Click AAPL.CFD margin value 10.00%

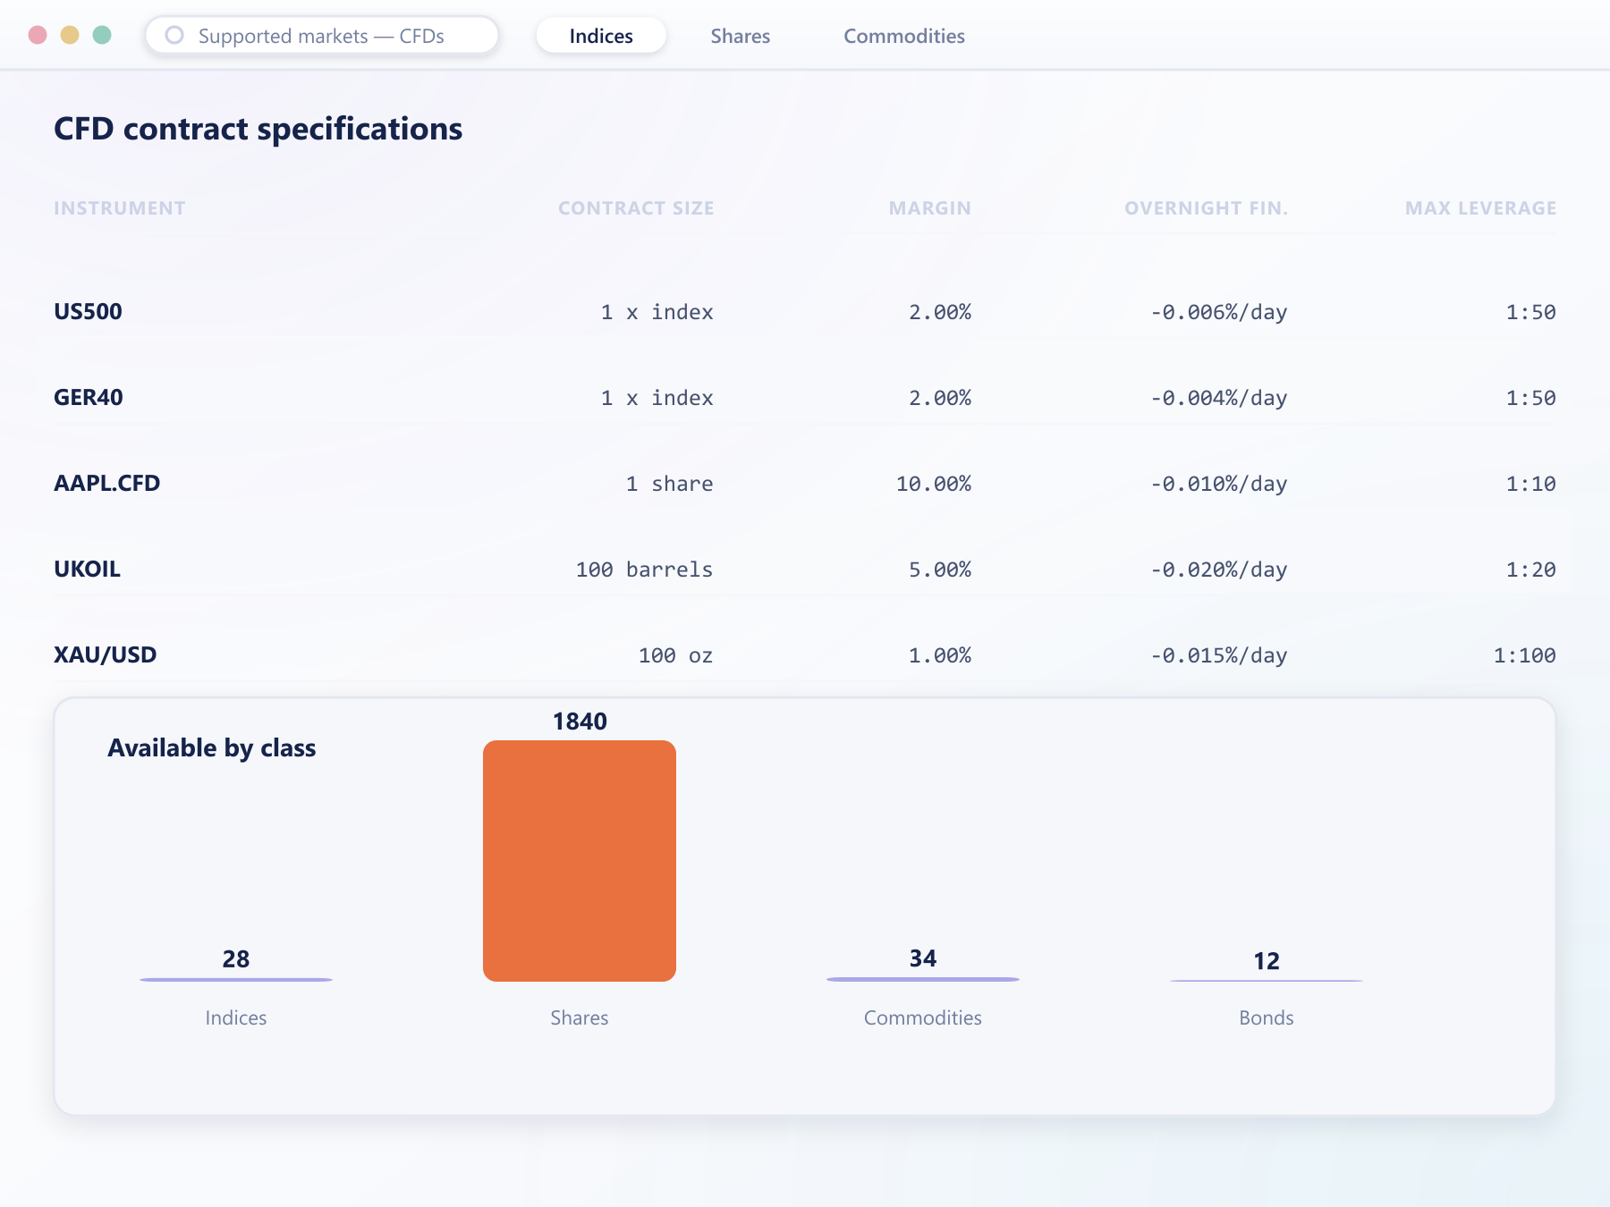(x=934, y=484)
